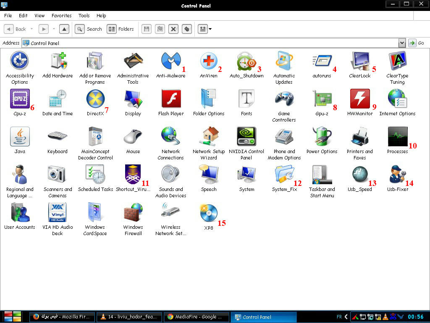Click the Up one level button
Screen dimensions: 430x323
64,29
